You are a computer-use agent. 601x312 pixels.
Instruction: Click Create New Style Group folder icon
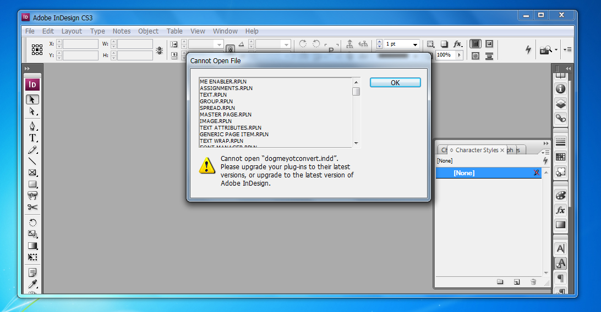(x=500, y=282)
